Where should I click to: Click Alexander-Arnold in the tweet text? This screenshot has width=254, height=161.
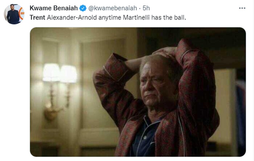click(72, 17)
